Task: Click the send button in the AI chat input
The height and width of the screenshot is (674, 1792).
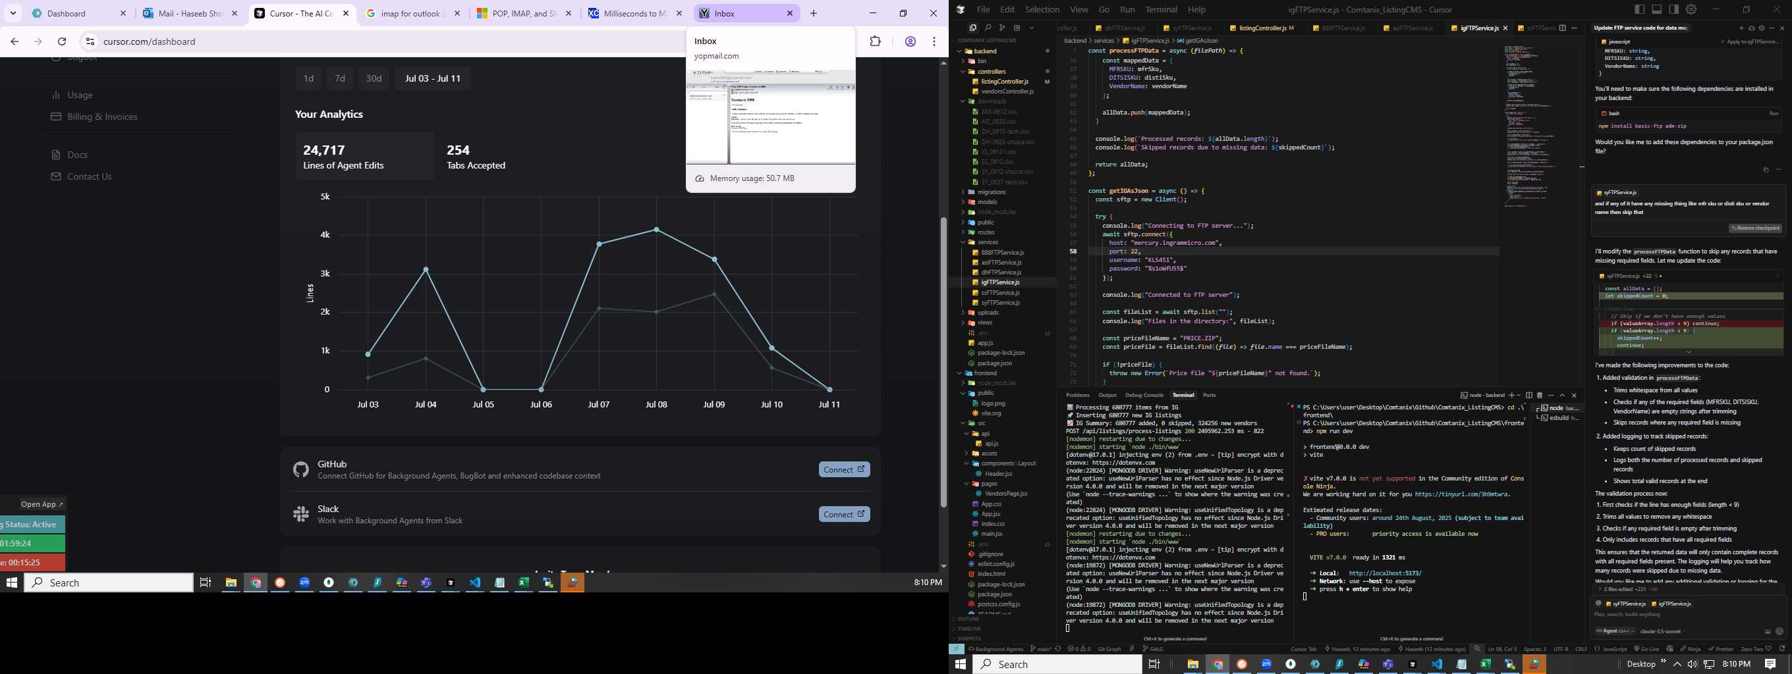Action: 1779,632
